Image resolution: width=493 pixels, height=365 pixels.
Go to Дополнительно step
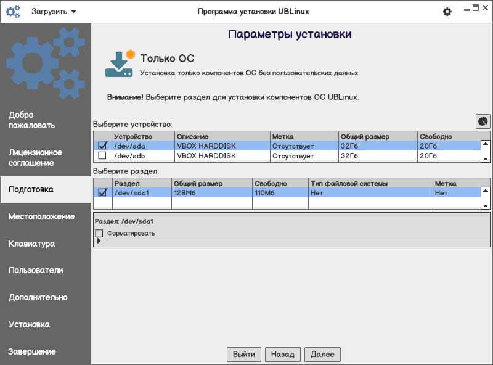tap(38, 297)
